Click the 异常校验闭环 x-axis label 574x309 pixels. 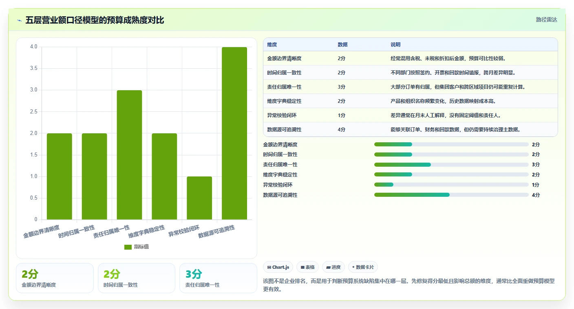[x=184, y=231]
